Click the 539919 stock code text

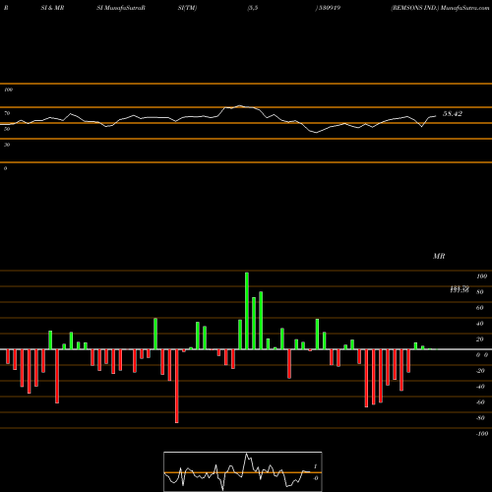330,8
